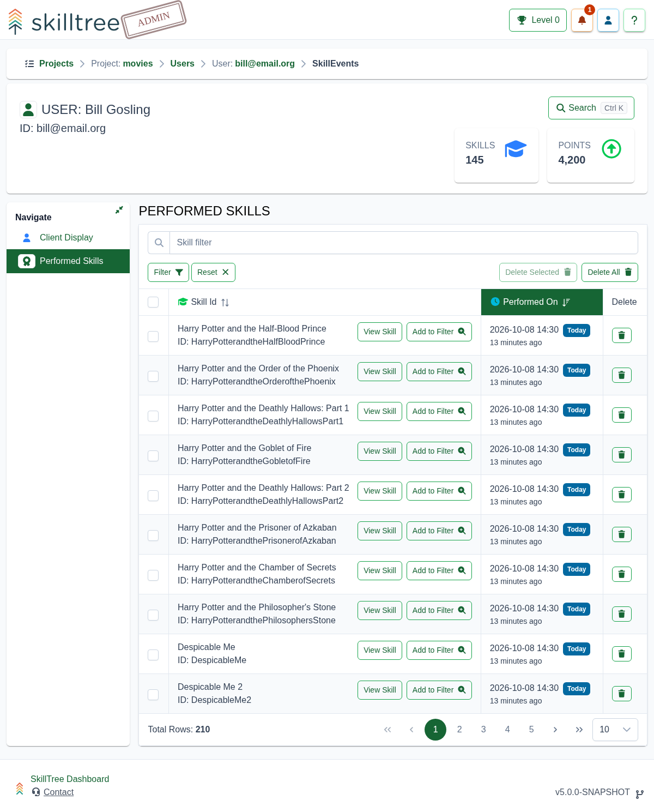View Skill for Chamber of Secrets
654x812 pixels.
pos(380,570)
